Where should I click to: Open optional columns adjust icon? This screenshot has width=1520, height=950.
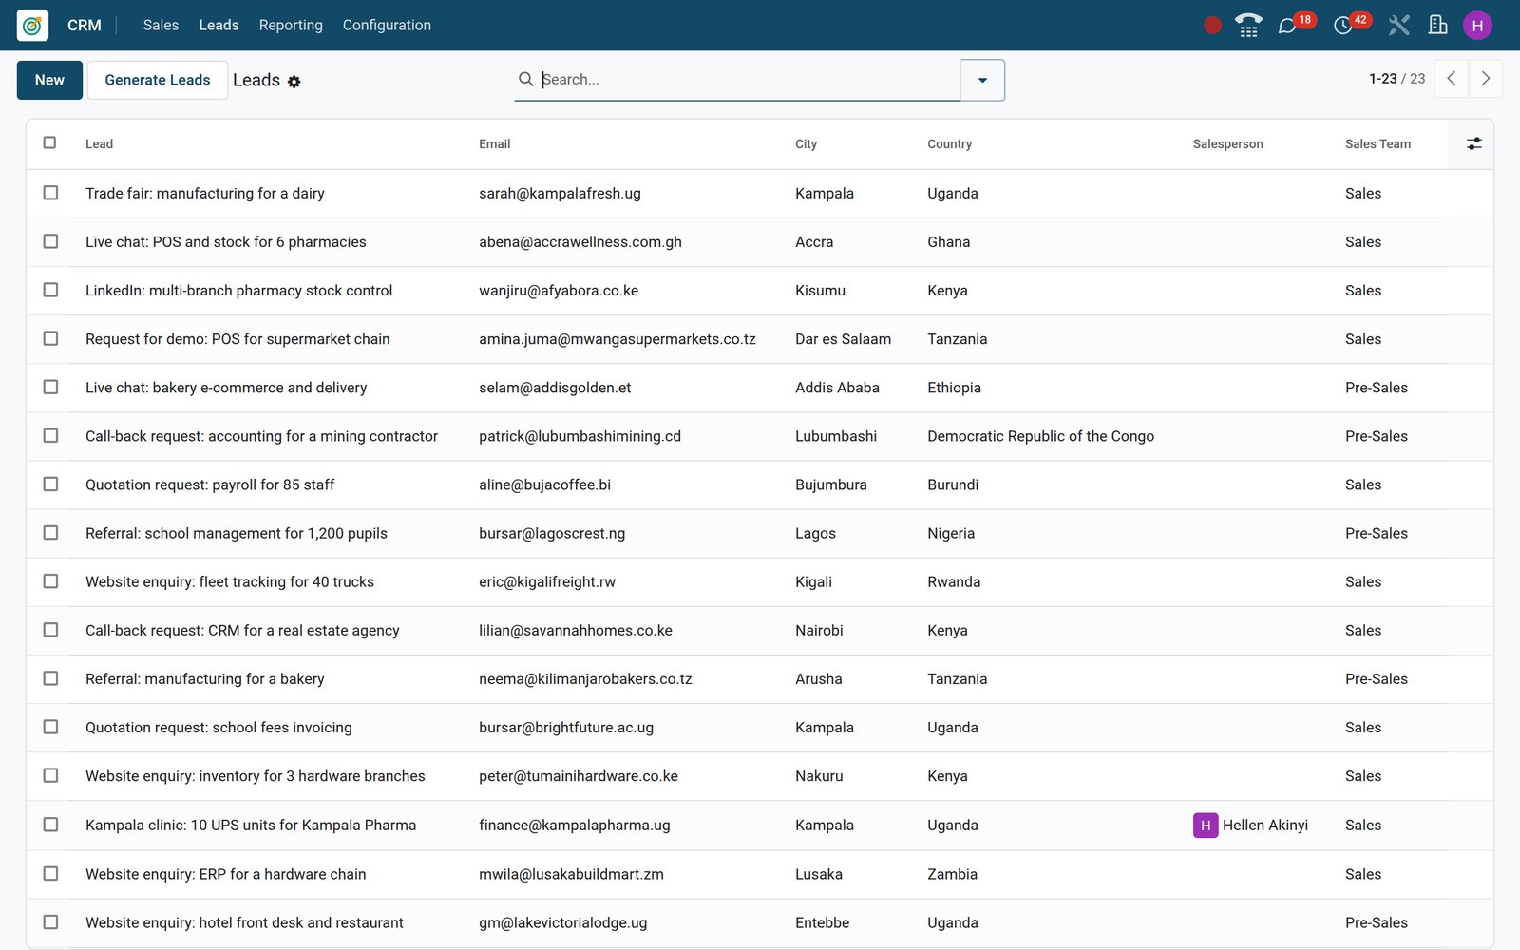point(1473,143)
